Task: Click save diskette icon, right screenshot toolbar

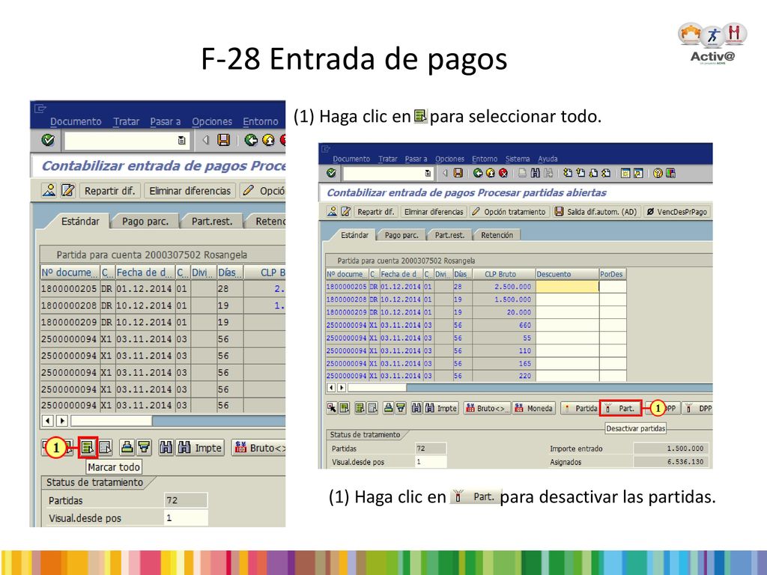Action: pos(458,173)
